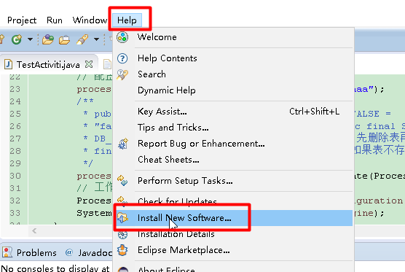405x272 pixels.
Task: Expand the dropdown arrow beside search icon
Action: coord(96,39)
